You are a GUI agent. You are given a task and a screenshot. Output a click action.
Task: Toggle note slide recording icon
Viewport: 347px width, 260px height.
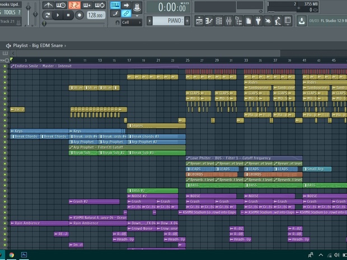tap(115, 13)
